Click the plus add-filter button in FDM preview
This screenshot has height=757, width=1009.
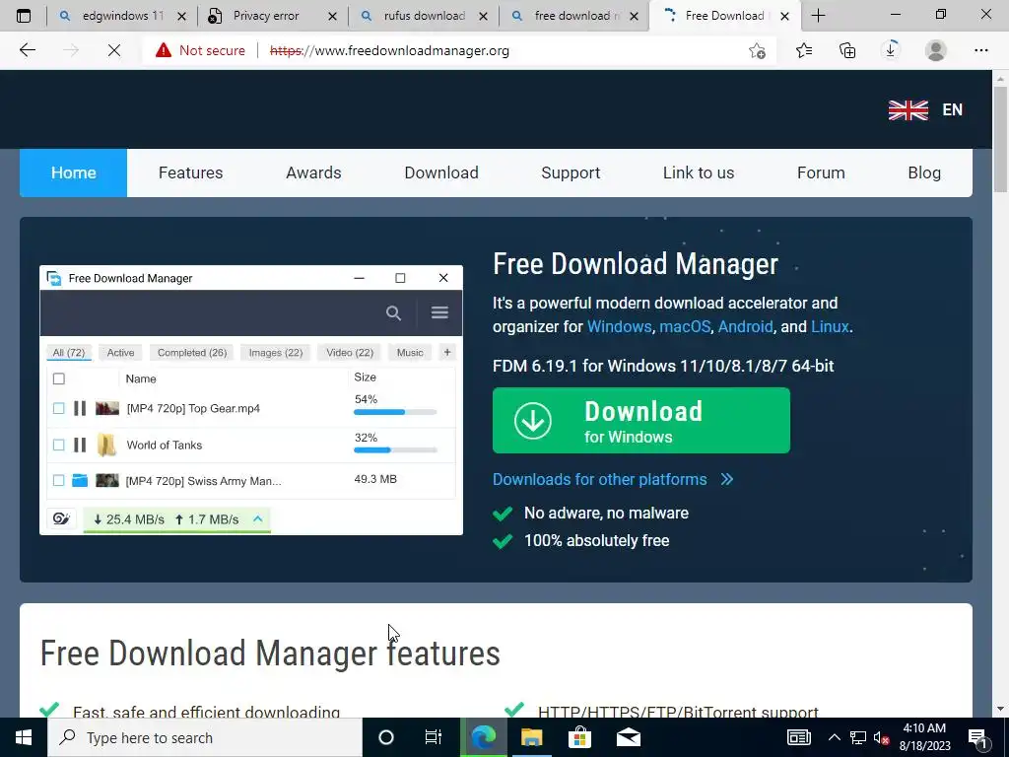447,352
